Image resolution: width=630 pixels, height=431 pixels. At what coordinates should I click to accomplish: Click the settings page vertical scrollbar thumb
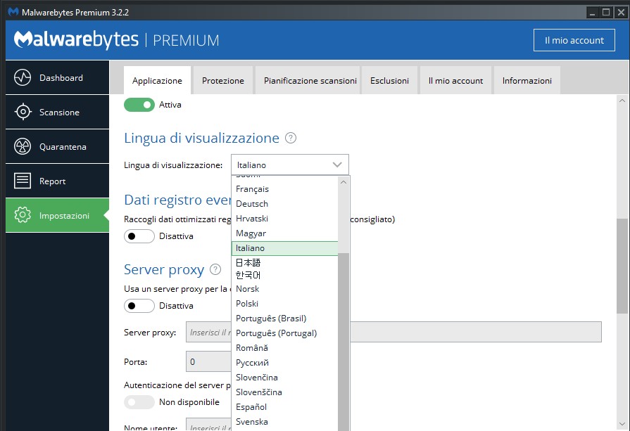point(622,266)
